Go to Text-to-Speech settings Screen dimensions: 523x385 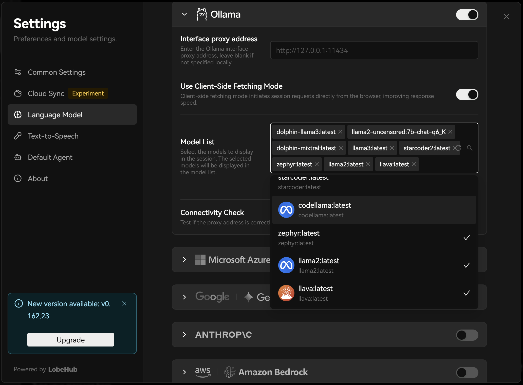point(72,136)
